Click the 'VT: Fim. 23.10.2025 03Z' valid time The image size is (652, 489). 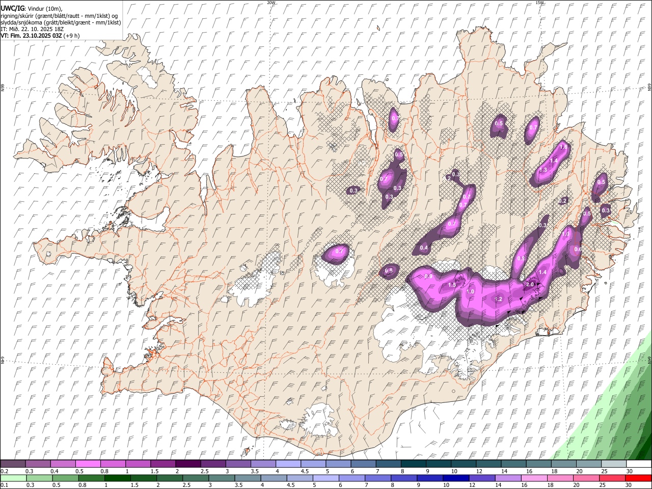[x=31, y=36]
